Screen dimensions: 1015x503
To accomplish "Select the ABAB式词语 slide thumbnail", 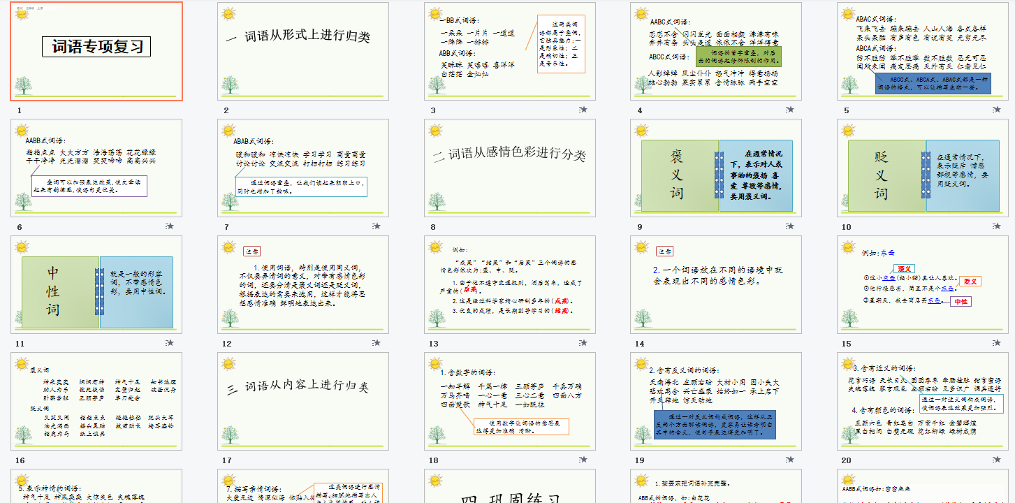I will (303, 168).
